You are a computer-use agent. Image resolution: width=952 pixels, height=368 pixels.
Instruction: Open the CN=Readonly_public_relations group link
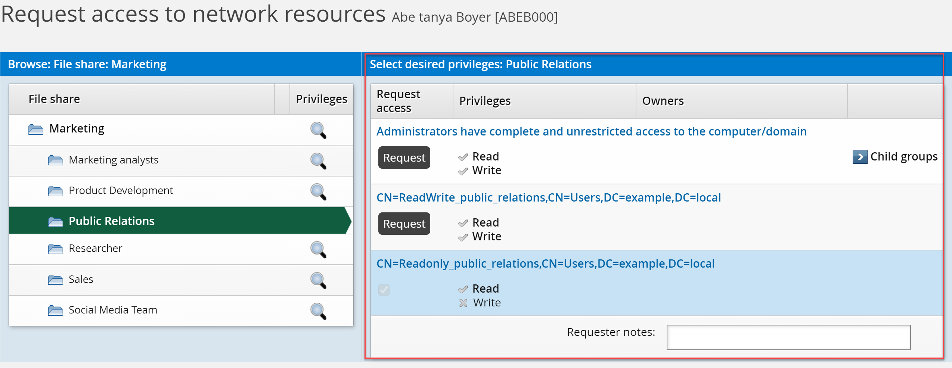(545, 263)
